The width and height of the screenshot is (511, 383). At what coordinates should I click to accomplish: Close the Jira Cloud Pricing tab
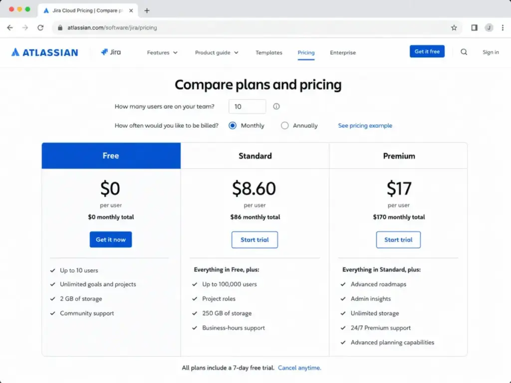131,10
